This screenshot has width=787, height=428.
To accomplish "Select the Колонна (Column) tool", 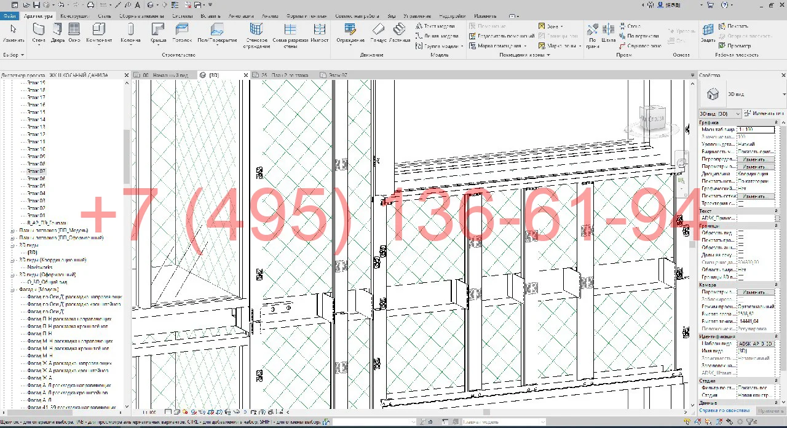I will [x=130, y=33].
